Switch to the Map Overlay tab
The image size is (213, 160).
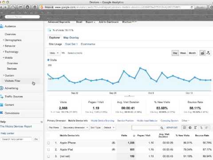click(71, 38)
